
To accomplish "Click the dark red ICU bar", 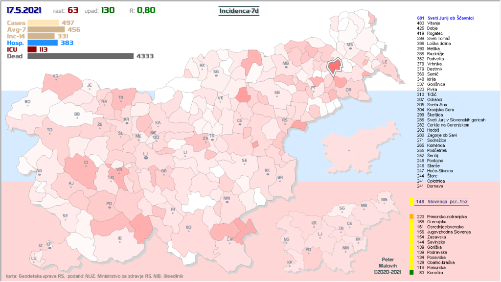I will pyautogui.click(x=32, y=49).
